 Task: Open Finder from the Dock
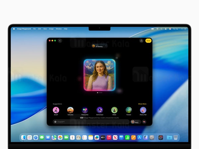click(24, 137)
